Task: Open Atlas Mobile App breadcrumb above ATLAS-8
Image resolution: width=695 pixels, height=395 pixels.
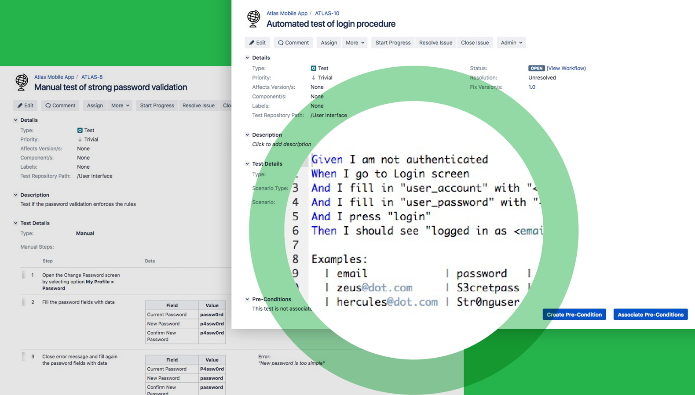Action: coord(54,77)
